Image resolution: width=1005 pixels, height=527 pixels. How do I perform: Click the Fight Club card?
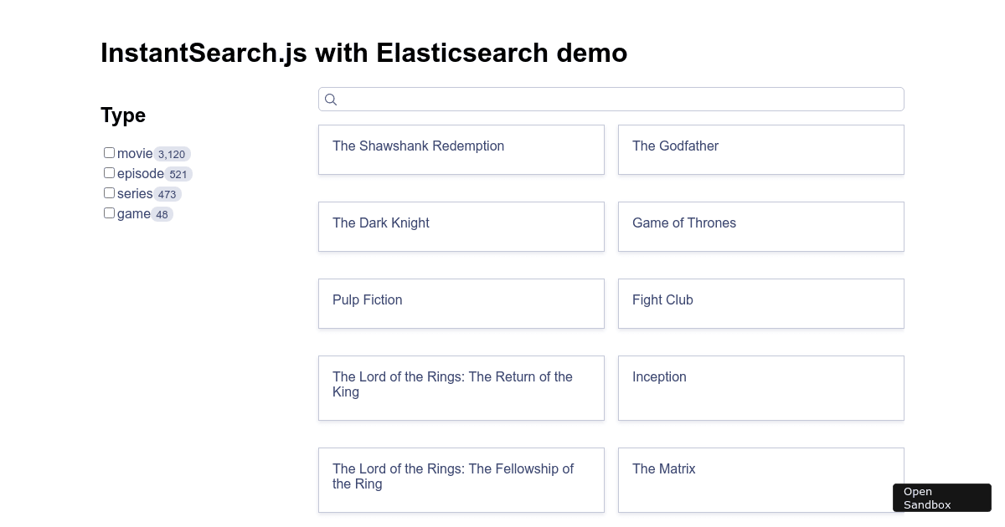click(760, 304)
